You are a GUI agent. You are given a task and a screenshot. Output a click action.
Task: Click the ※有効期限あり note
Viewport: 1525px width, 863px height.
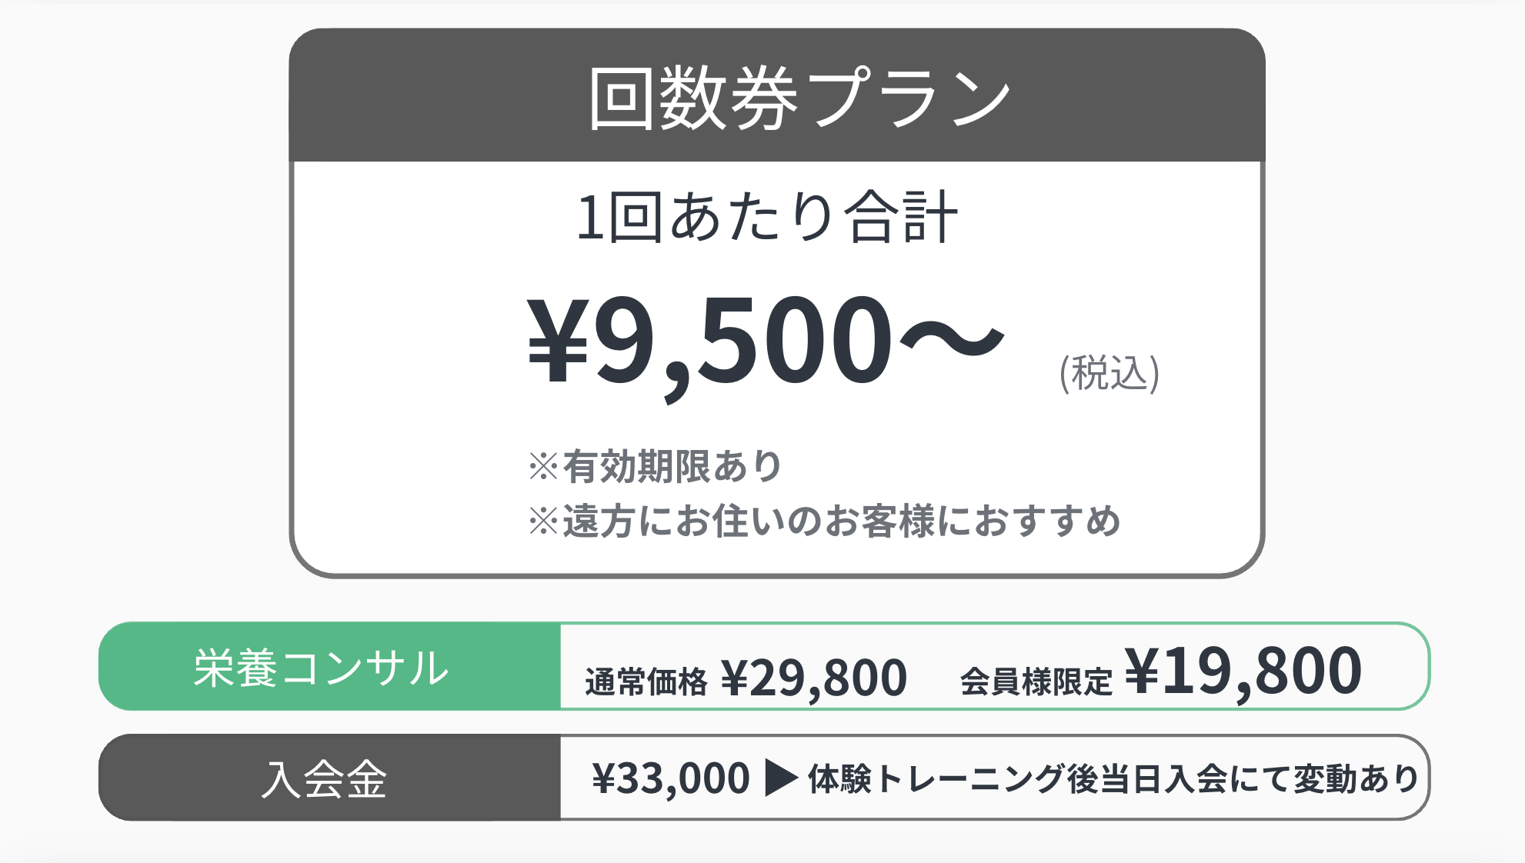coord(656,466)
